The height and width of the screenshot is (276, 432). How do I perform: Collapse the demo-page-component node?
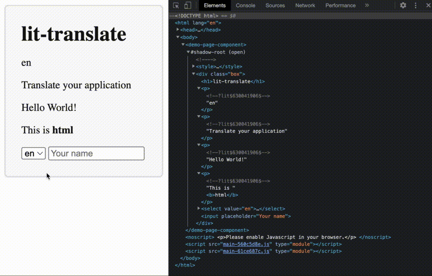pyautogui.click(x=183, y=44)
